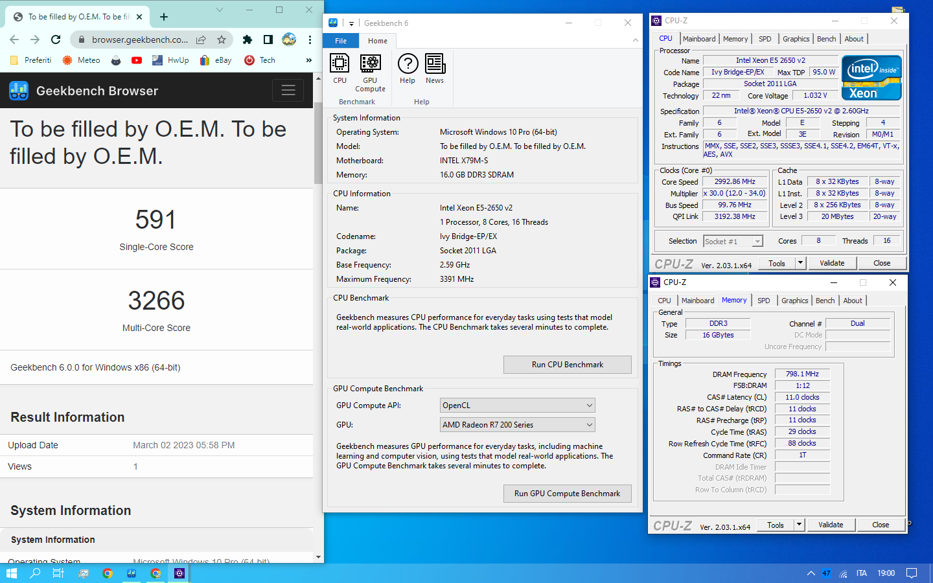Click Tools button in lower CPU-Z window
The width and height of the screenshot is (933, 583).
(776, 525)
